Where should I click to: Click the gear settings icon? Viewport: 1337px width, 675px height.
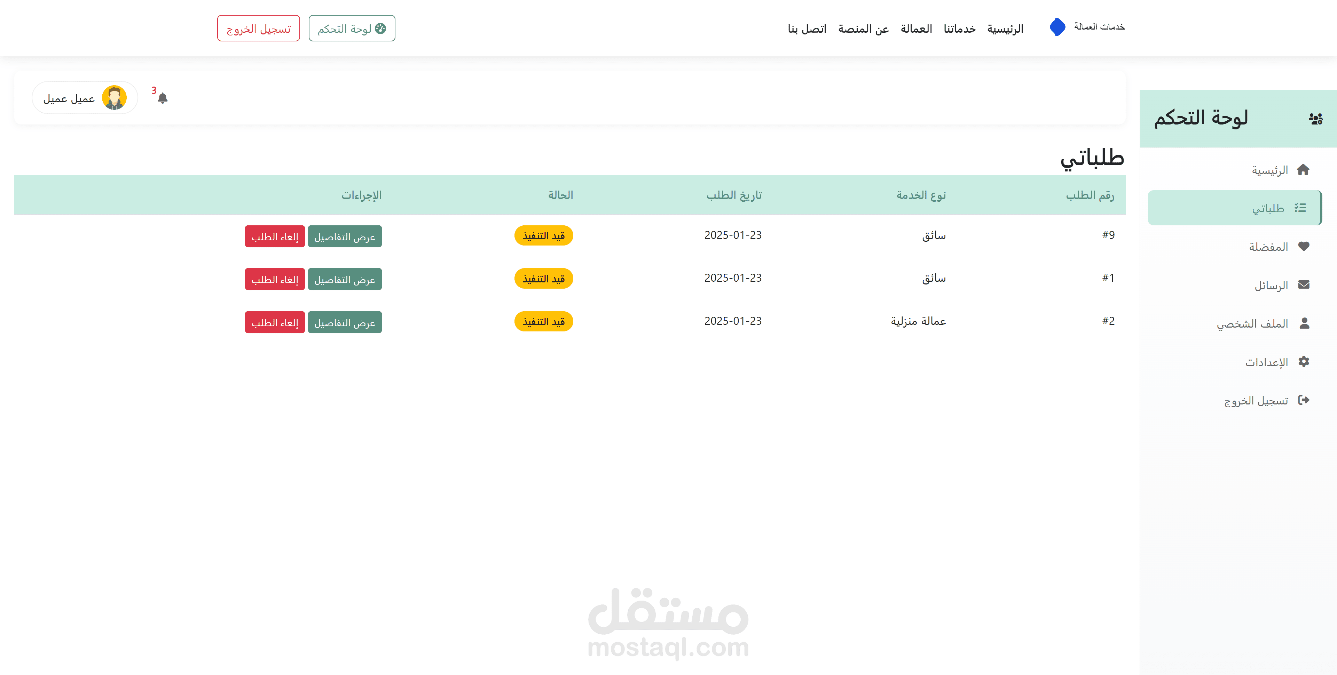point(1303,361)
